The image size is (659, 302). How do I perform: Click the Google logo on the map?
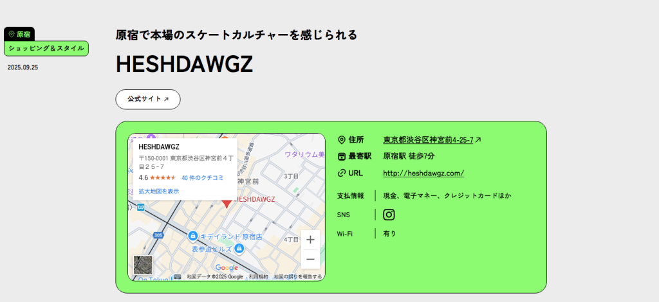[227, 268]
